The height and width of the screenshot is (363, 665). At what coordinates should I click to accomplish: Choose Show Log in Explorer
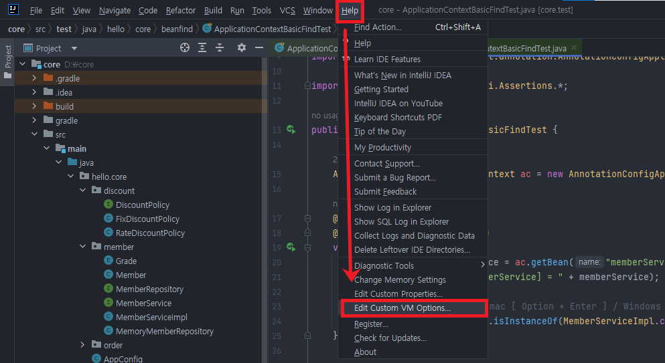[413, 207]
